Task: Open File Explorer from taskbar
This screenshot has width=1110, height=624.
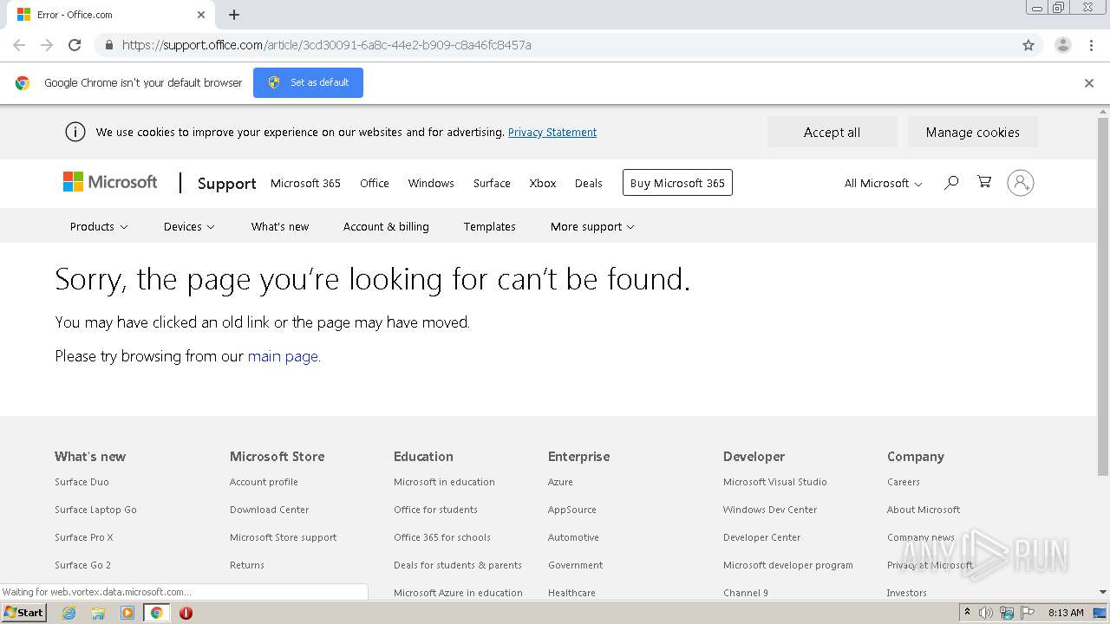Action: coord(98,613)
